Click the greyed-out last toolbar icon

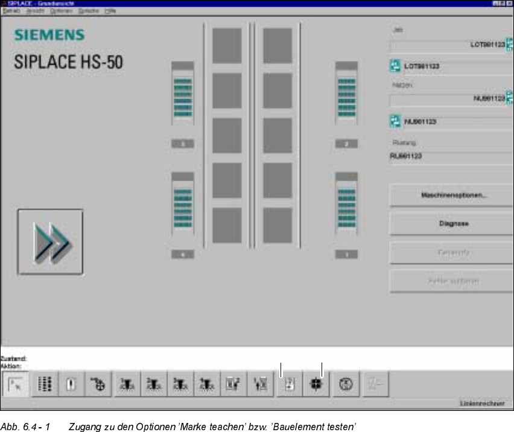pos(376,384)
